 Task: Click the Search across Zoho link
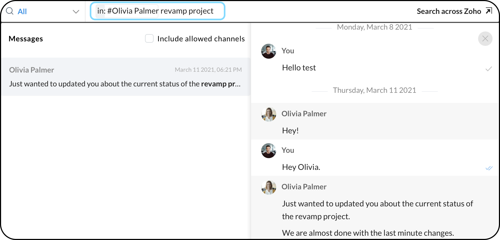[449, 11]
